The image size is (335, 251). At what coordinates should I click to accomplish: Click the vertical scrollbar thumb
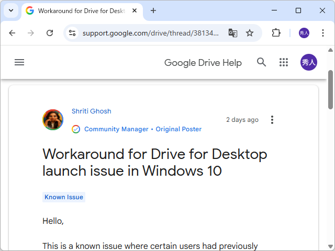(x=330, y=89)
